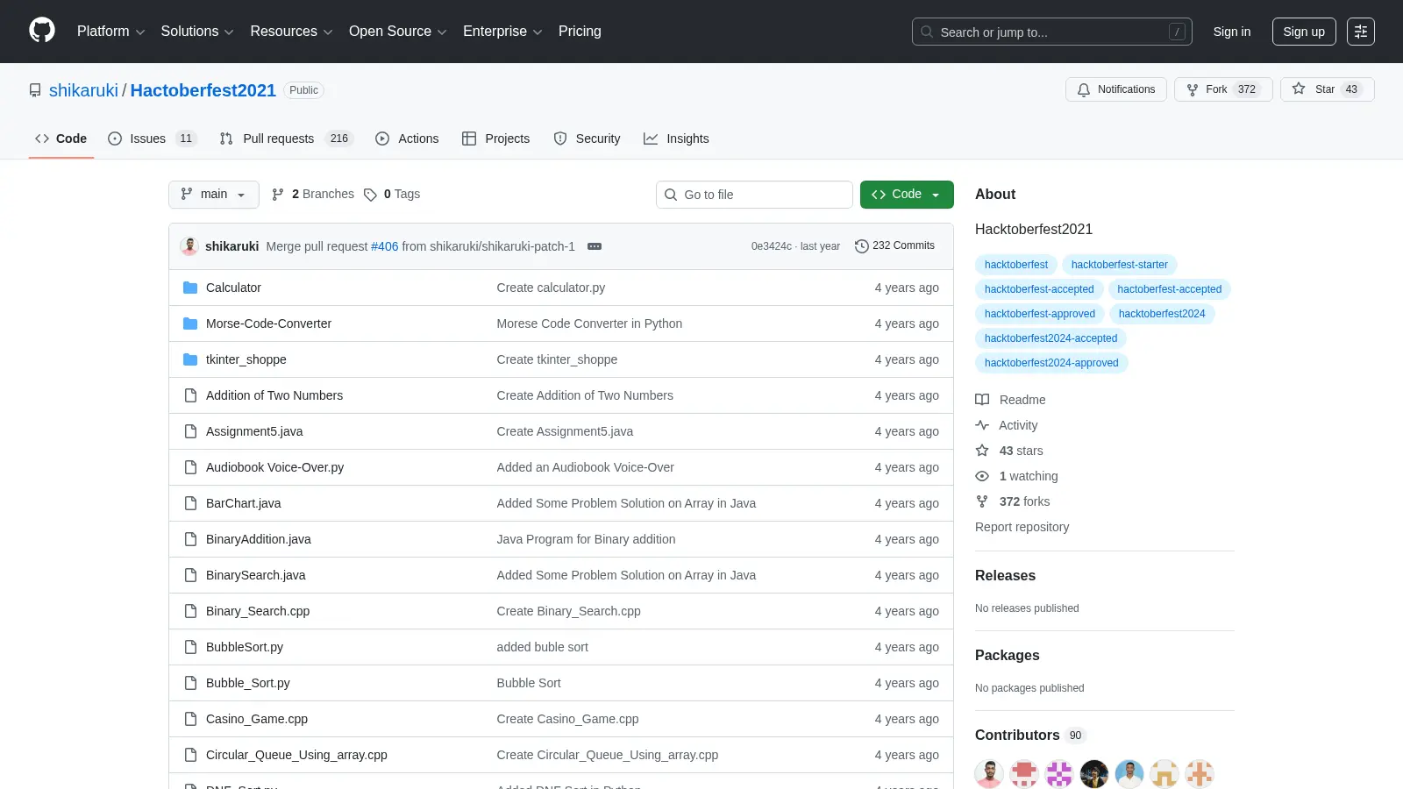Open pull request #406 link
1403x789 pixels.
[384, 246]
